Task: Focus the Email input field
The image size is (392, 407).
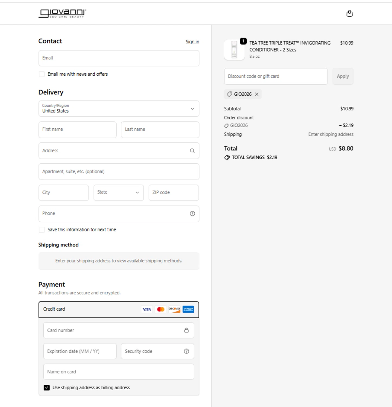Action: (x=119, y=58)
